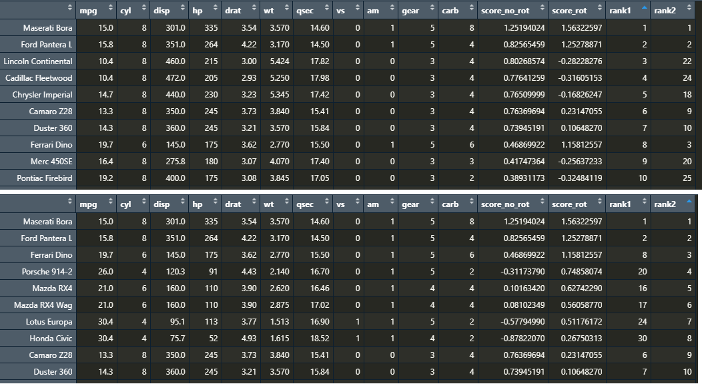The width and height of the screenshot is (702, 386).
Task: Sort bottom table by mpg arrows
Action: coord(111,202)
